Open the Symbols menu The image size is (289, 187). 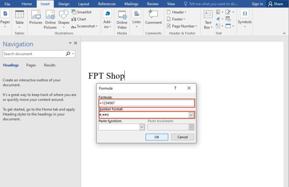pyautogui.click(x=244, y=18)
